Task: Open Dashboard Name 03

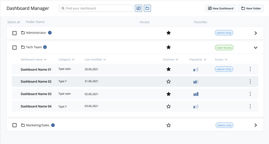Action: click(x=36, y=94)
